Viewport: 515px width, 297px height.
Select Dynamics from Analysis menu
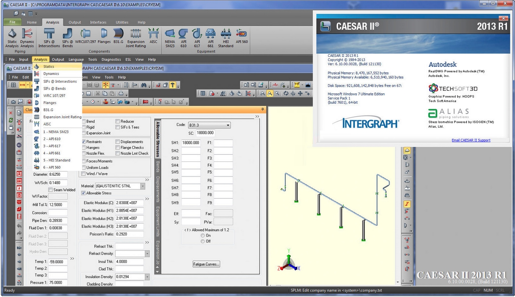pos(58,74)
